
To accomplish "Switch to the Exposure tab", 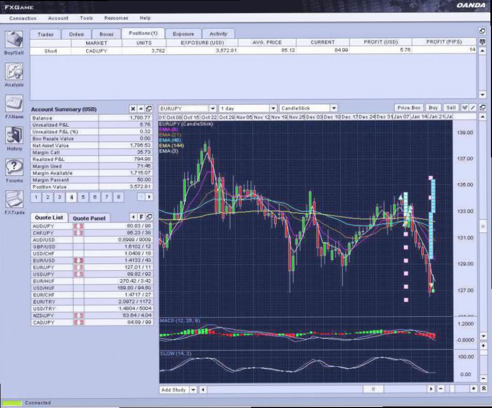I will [x=183, y=34].
